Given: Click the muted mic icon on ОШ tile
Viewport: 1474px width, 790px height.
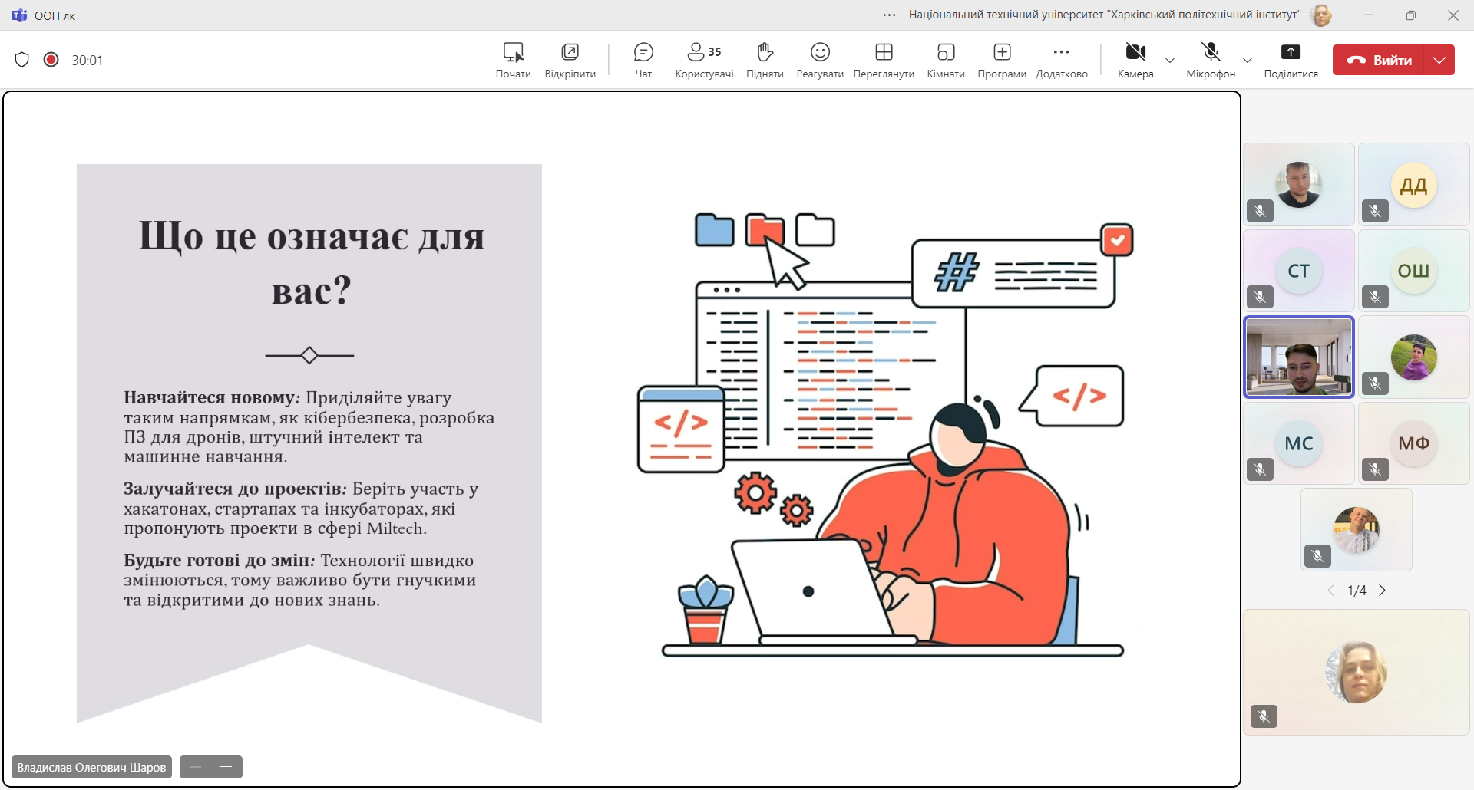Looking at the screenshot, I should pyautogui.click(x=1375, y=296).
